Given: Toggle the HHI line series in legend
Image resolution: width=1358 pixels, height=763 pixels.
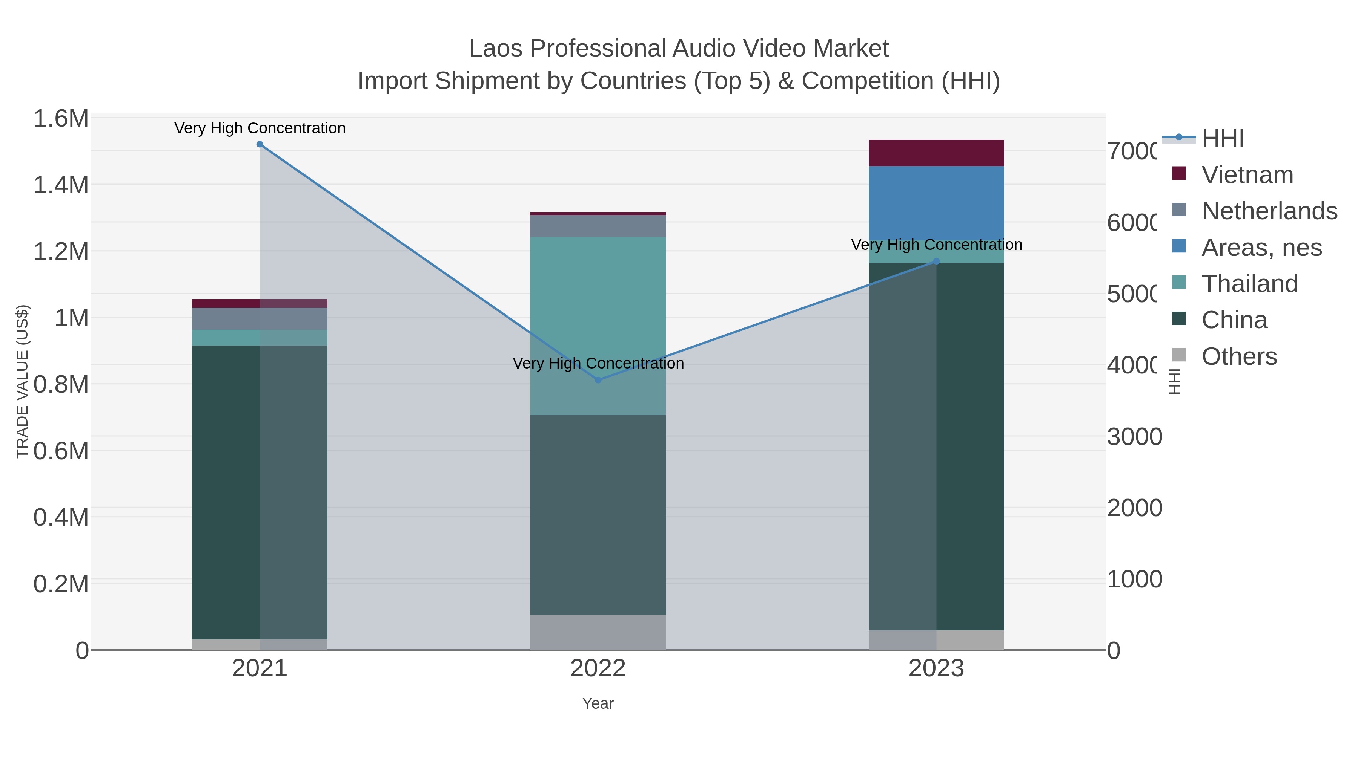Looking at the screenshot, I should point(1203,139).
